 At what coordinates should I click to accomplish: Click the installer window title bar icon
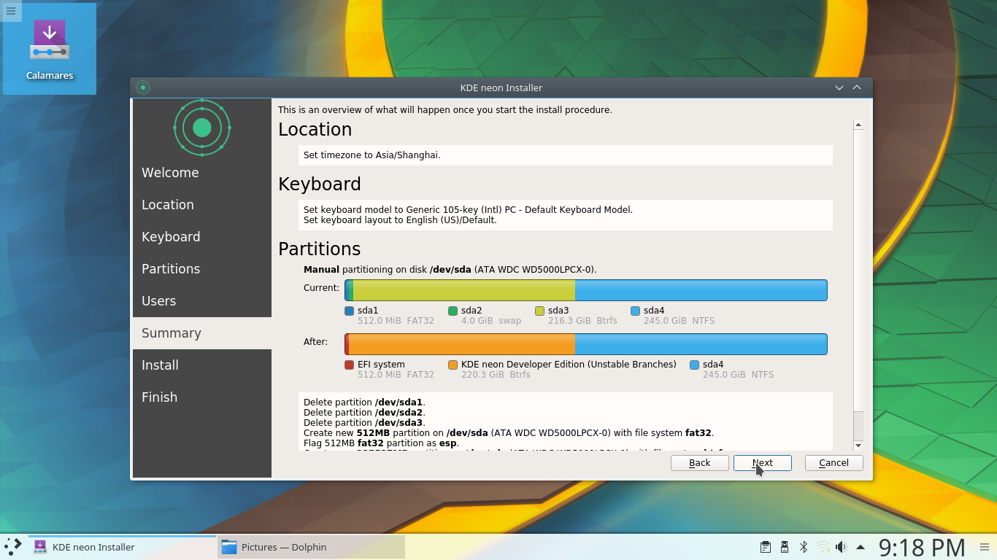click(143, 87)
